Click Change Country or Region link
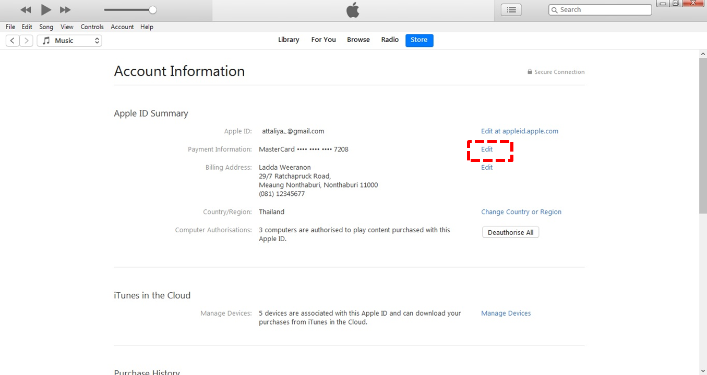 521,212
